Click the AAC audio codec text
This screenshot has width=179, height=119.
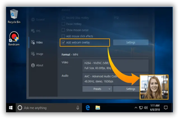click(x=101, y=76)
